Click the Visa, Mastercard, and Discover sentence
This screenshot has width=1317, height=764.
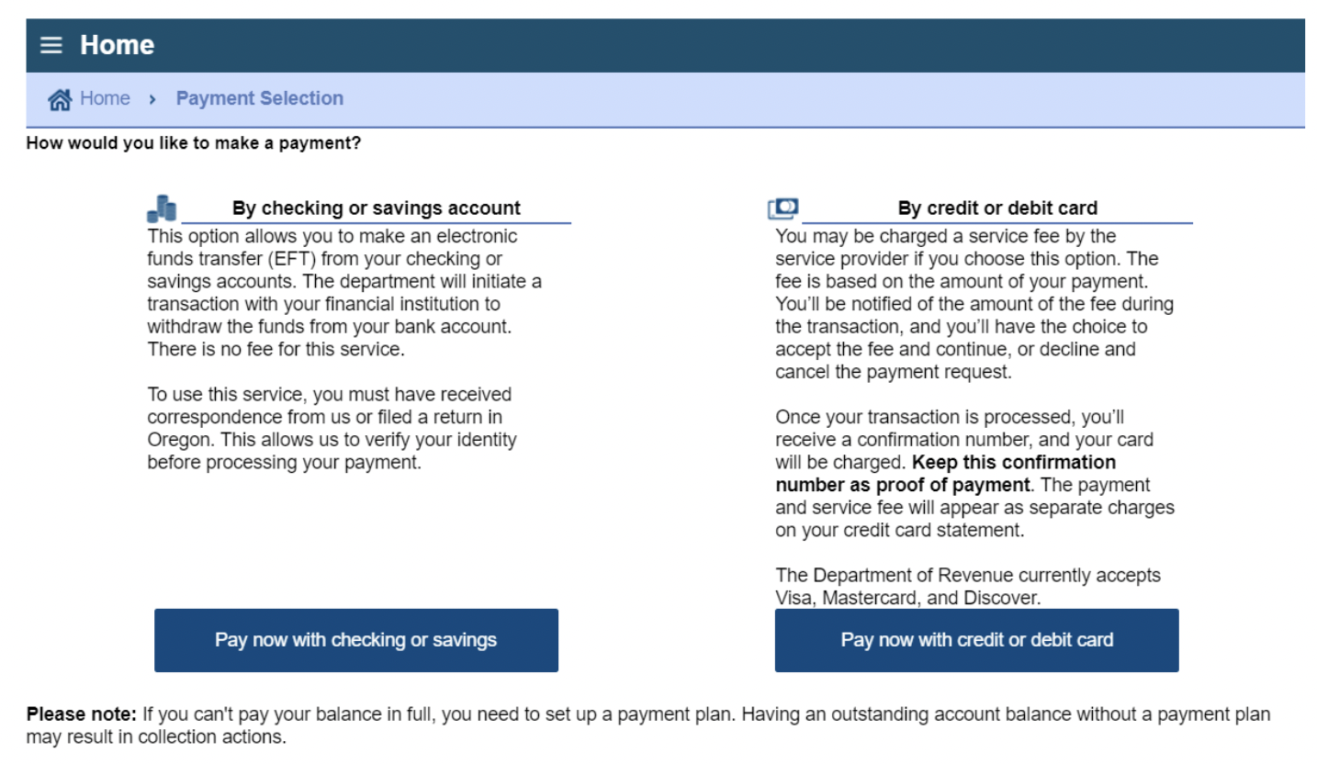point(968,587)
